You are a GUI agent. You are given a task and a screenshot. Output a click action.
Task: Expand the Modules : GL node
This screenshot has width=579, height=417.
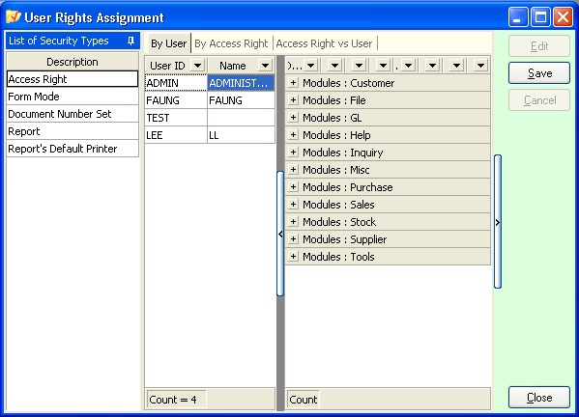click(293, 117)
